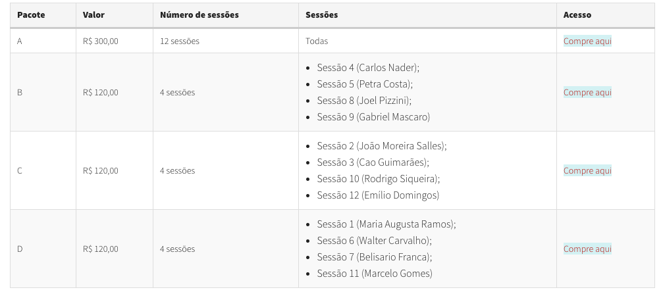
Task: Open Compre aqui link for package B
Action: point(587,92)
